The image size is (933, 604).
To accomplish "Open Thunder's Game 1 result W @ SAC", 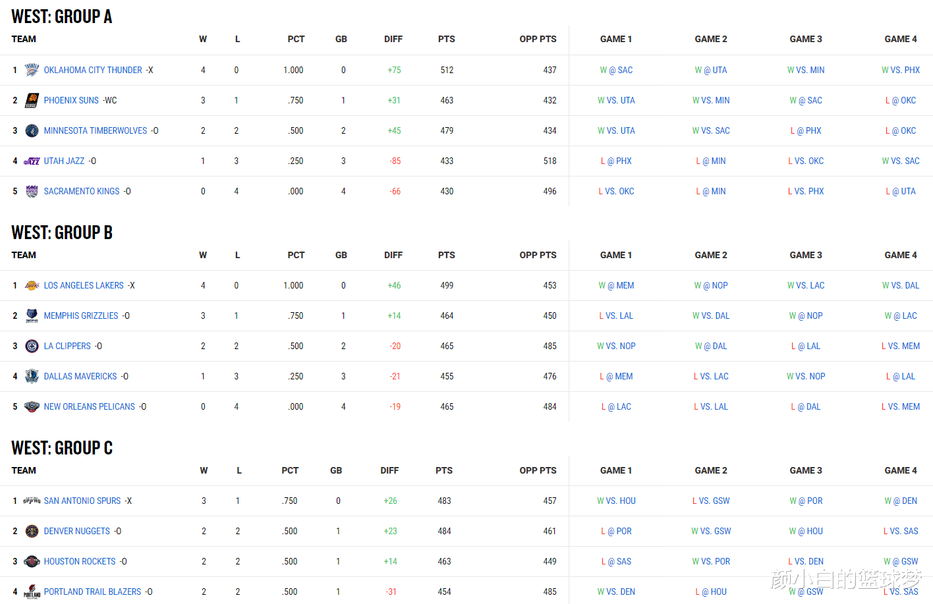I will coord(616,70).
